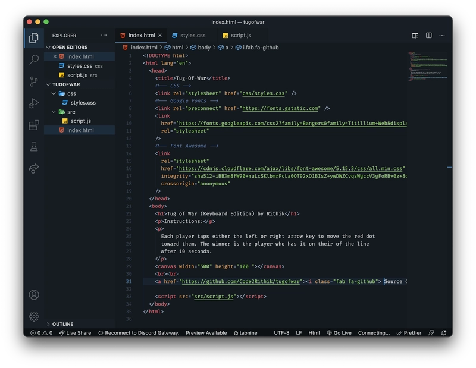Click the Prettier formatter status item
The width and height of the screenshot is (476, 368).
[x=409, y=333]
